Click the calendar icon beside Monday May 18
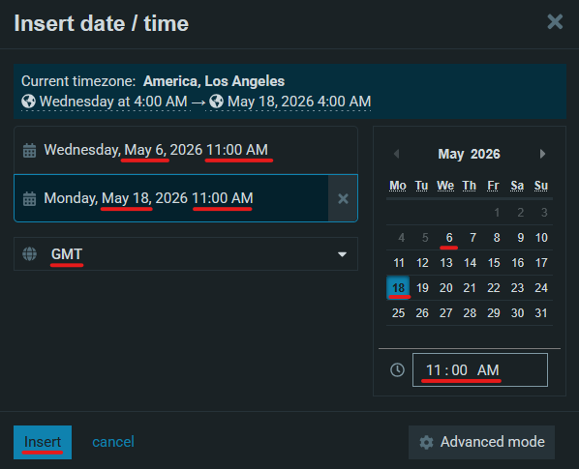 pyautogui.click(x=30, y=199)
